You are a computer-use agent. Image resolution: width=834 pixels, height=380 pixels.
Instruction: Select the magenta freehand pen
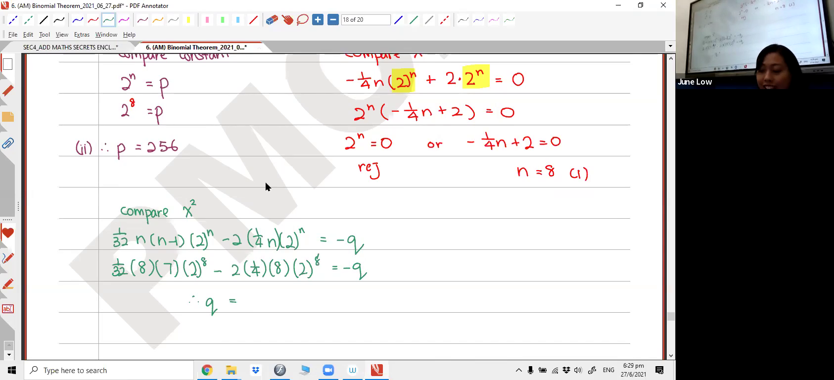click(x=124, y=20)
